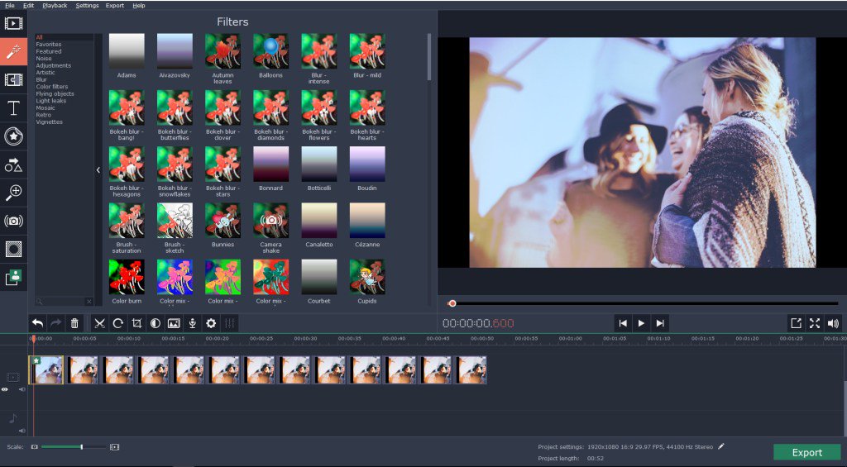
Task: Click the crop tool in the toolbar
Action: coord(136,323)
